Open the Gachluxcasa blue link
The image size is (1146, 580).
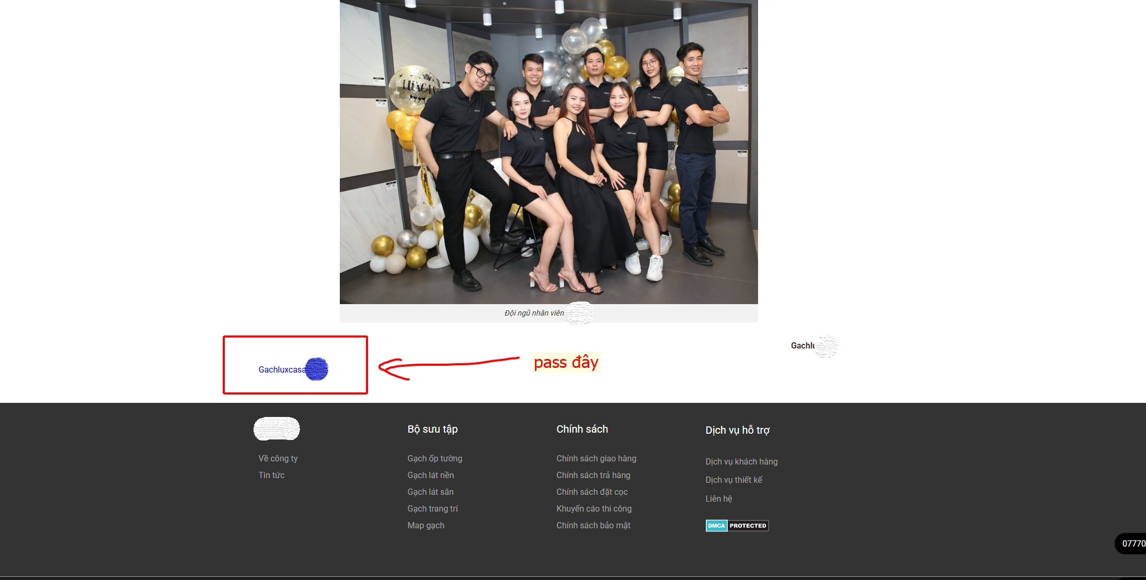(x=282, y=369)
